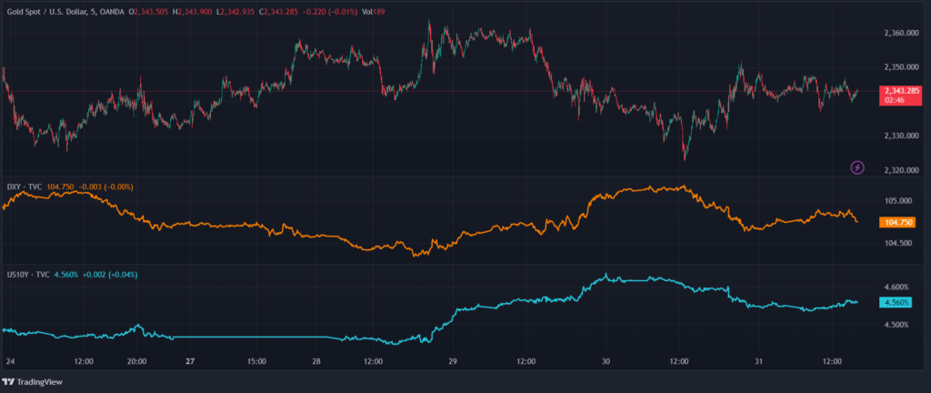931x393 pixels.
Task: Click the 4.500% yield axis label
Action: pyautogui.click(x=896, y=325)
